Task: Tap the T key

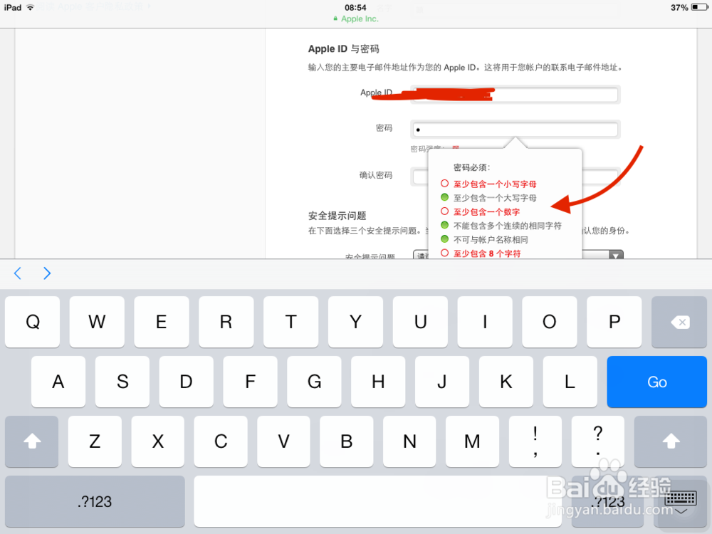Action: [291, 322]
